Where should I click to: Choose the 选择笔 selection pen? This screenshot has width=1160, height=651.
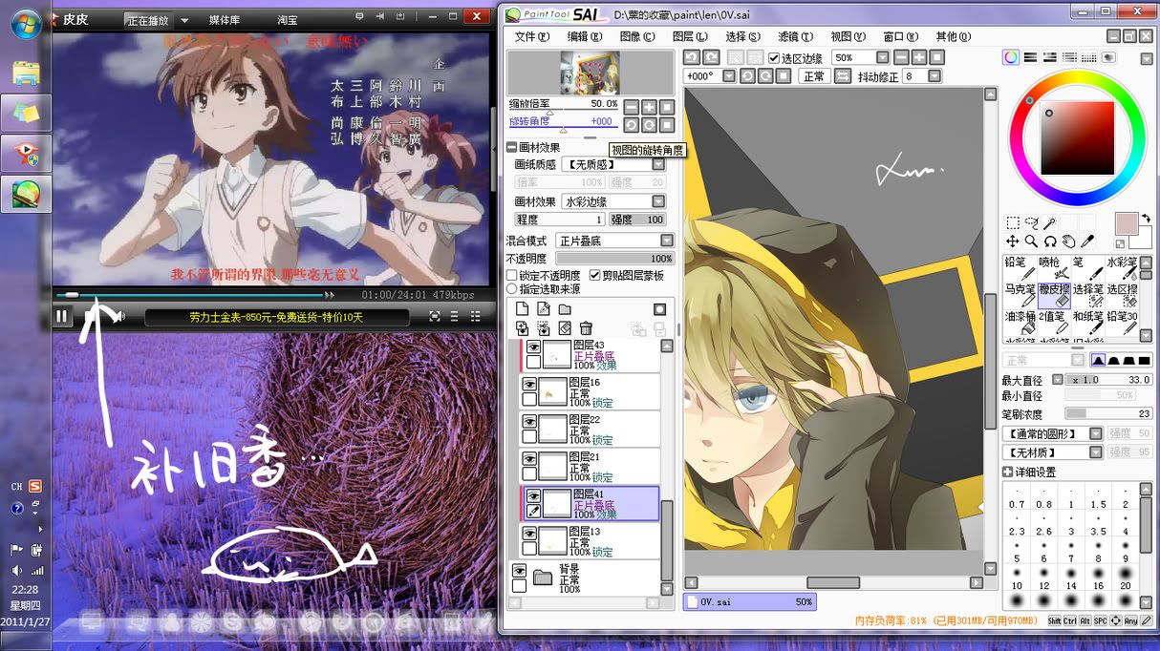click(1087, 295)
